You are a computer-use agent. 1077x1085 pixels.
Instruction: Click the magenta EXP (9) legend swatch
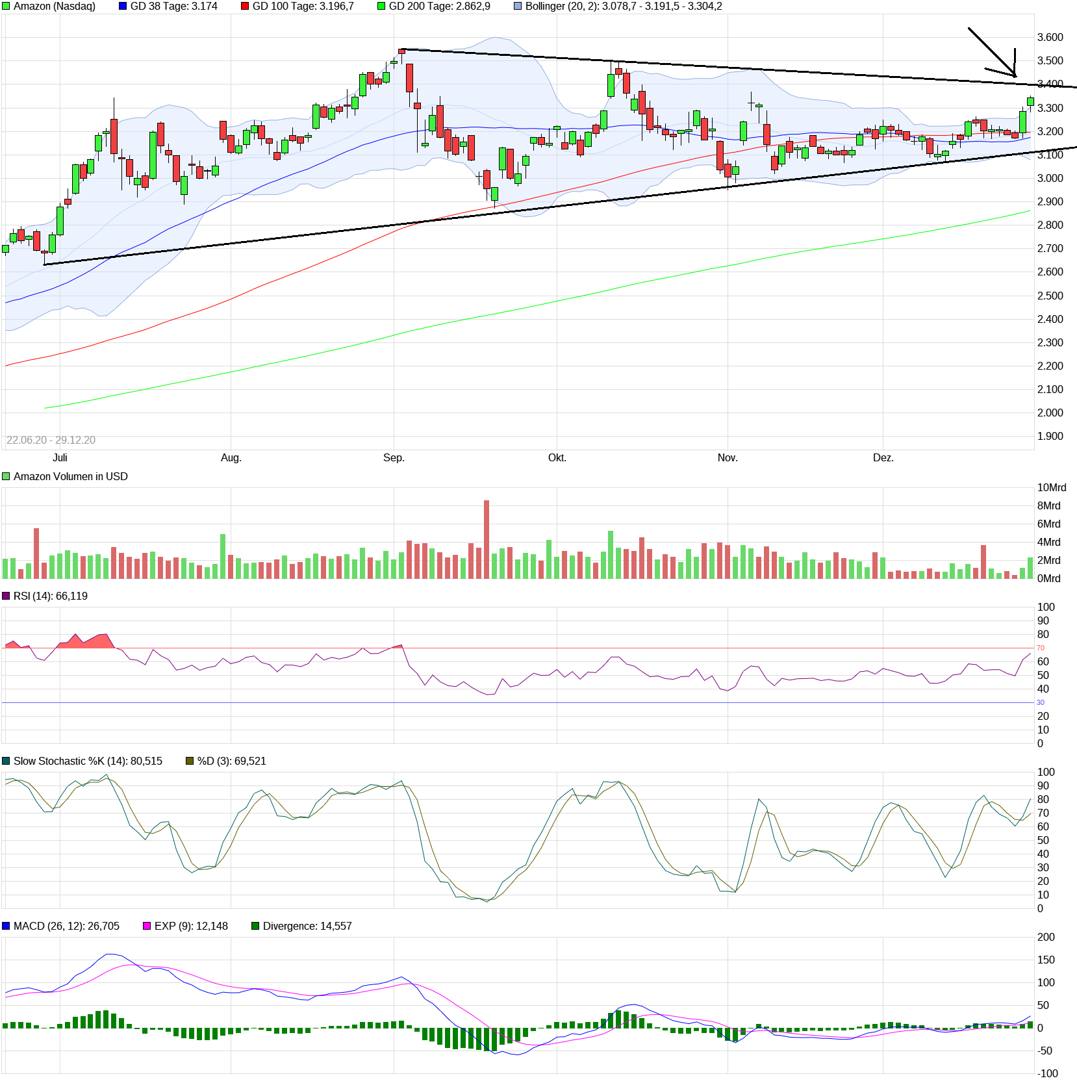tap(147, 926)
